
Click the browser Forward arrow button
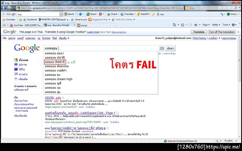click(9, 8)
